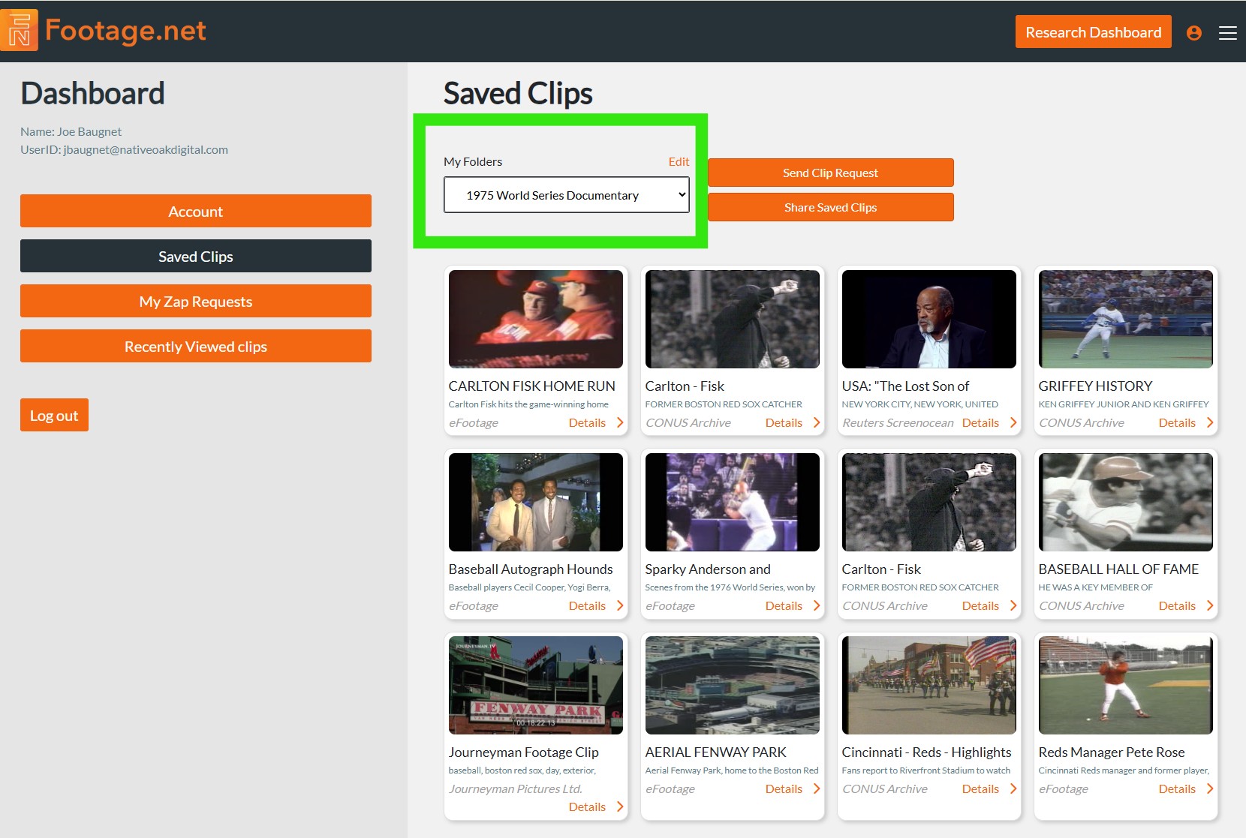Open BASEBALL HALL OF FAME thumbnail
The image size is (1246, 838).
click(1126, 503)
